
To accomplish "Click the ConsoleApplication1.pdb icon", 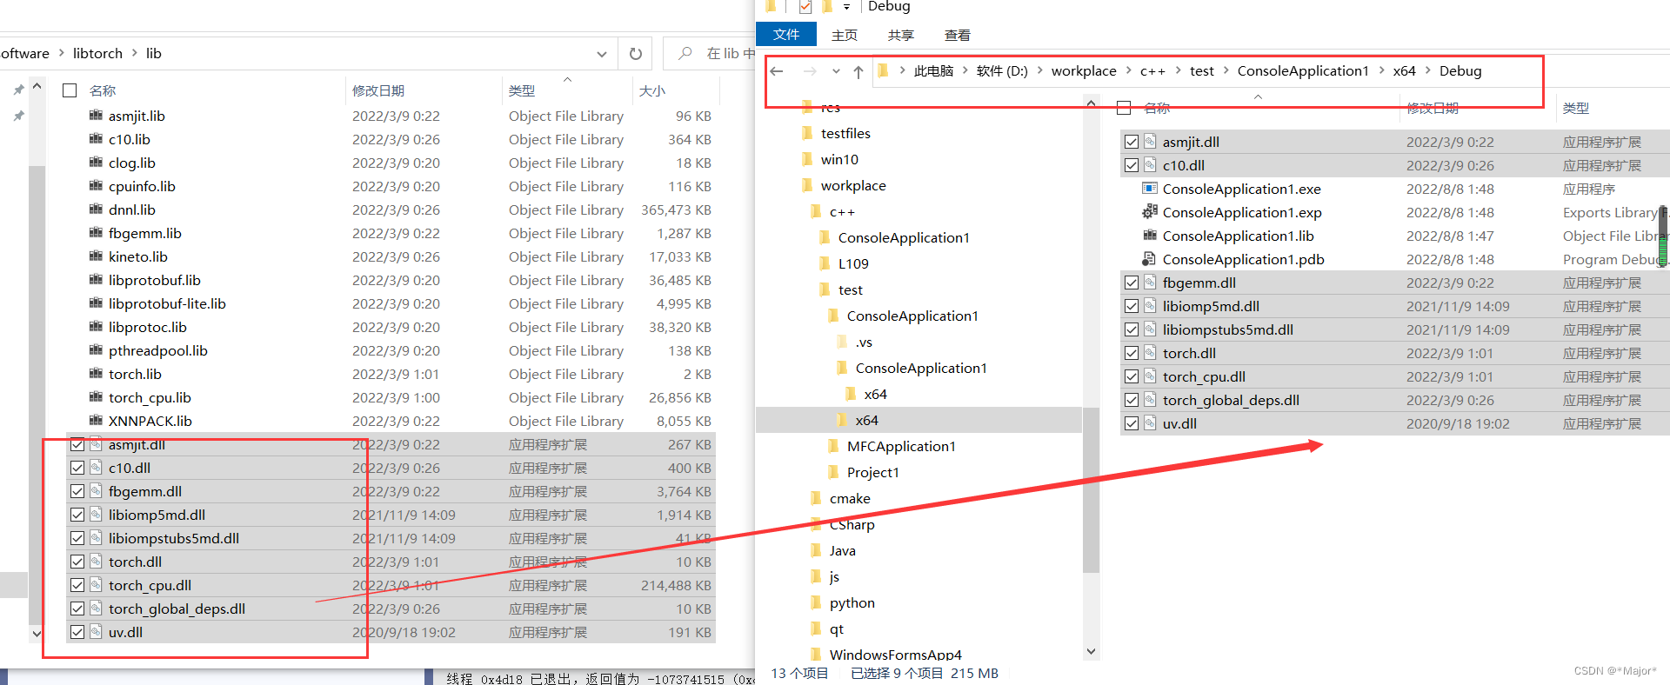I will point(1150,259).
